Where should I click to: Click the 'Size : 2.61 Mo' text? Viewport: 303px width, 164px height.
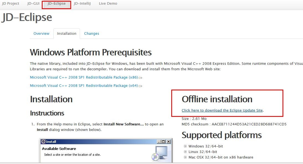pyautogui.click(x=194, y=119)
